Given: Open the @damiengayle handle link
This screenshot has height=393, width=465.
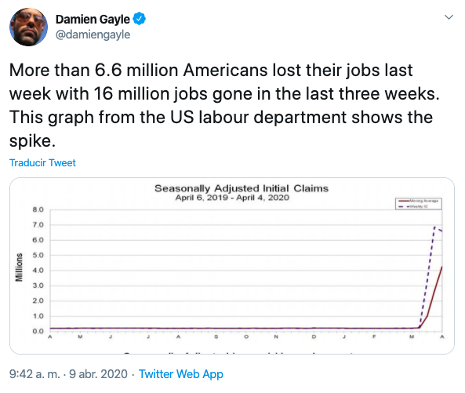Looking at the screenshot, I should [x=93, y=35].
